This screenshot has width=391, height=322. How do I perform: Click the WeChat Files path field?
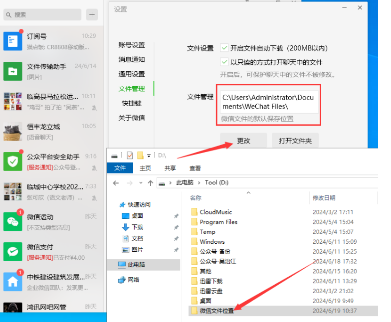(269, 102)
